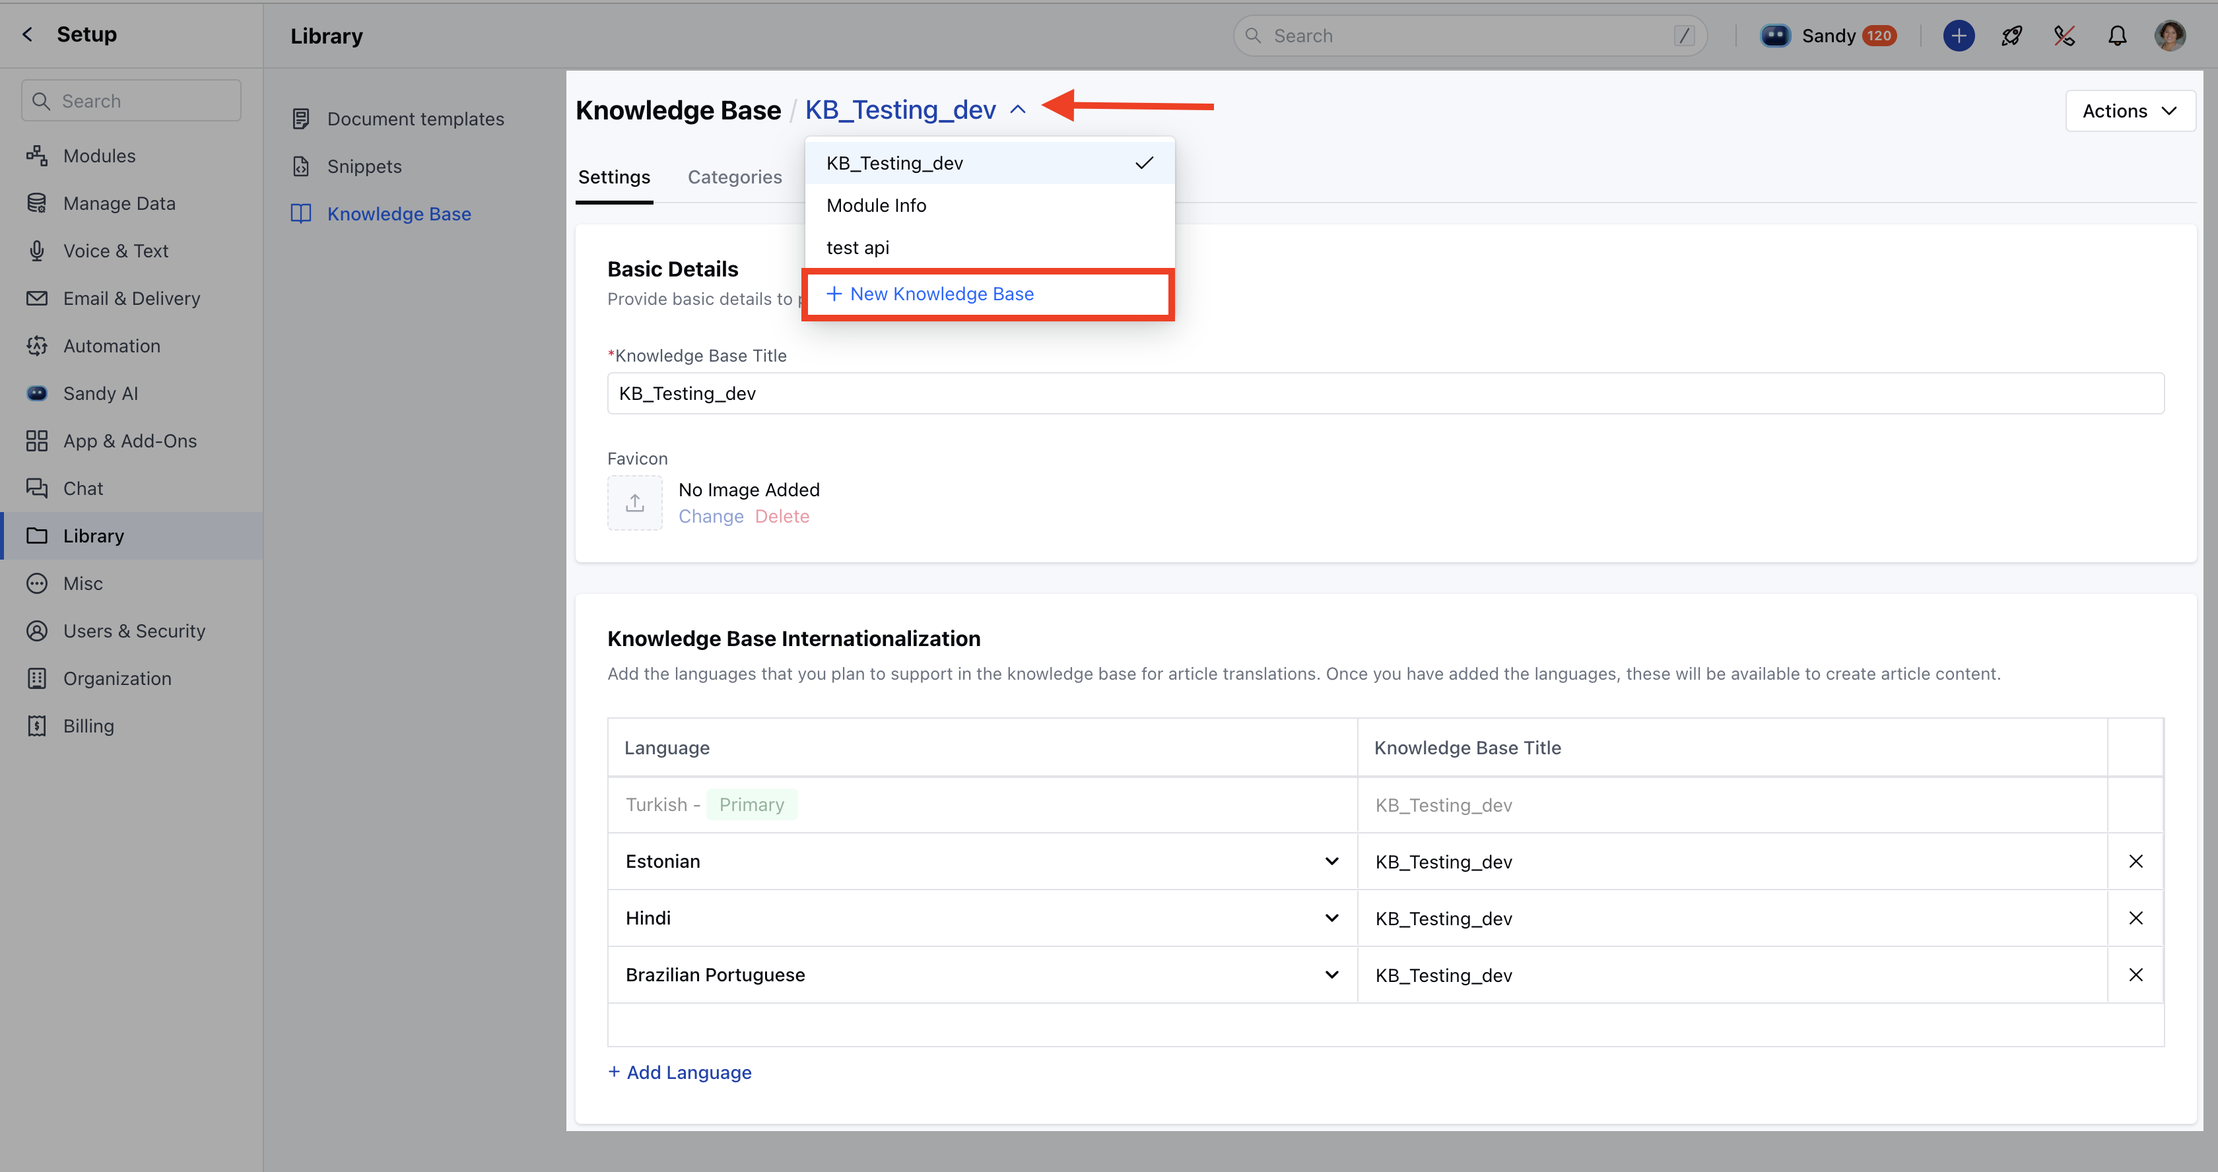Remove the Hindi language row

(x=2135, y=918)
